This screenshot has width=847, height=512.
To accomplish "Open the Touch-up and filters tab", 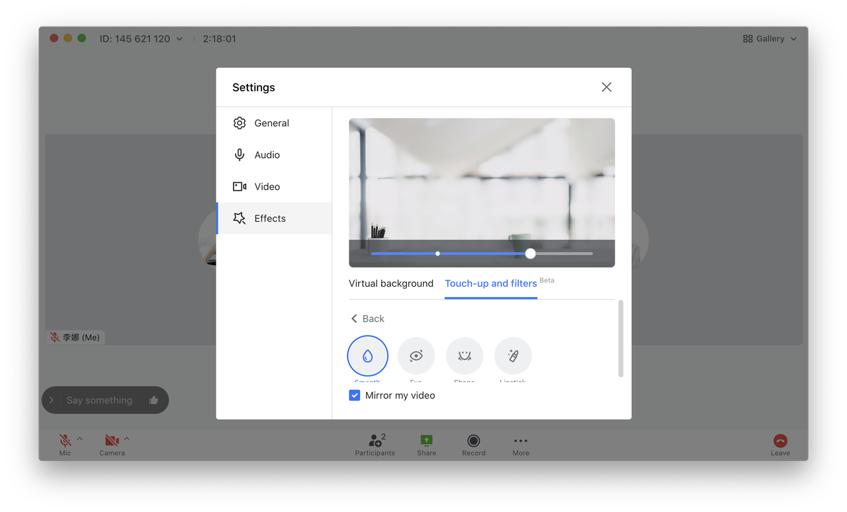I will 491,283.
